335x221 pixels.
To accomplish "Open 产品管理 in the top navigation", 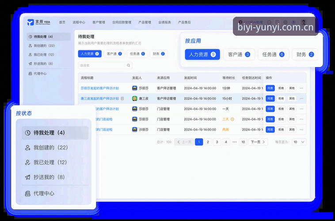I will point(145,22).
